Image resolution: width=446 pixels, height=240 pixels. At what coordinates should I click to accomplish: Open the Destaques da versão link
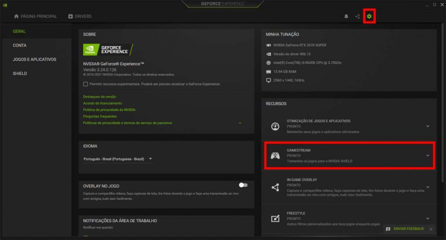pos(99,97)
